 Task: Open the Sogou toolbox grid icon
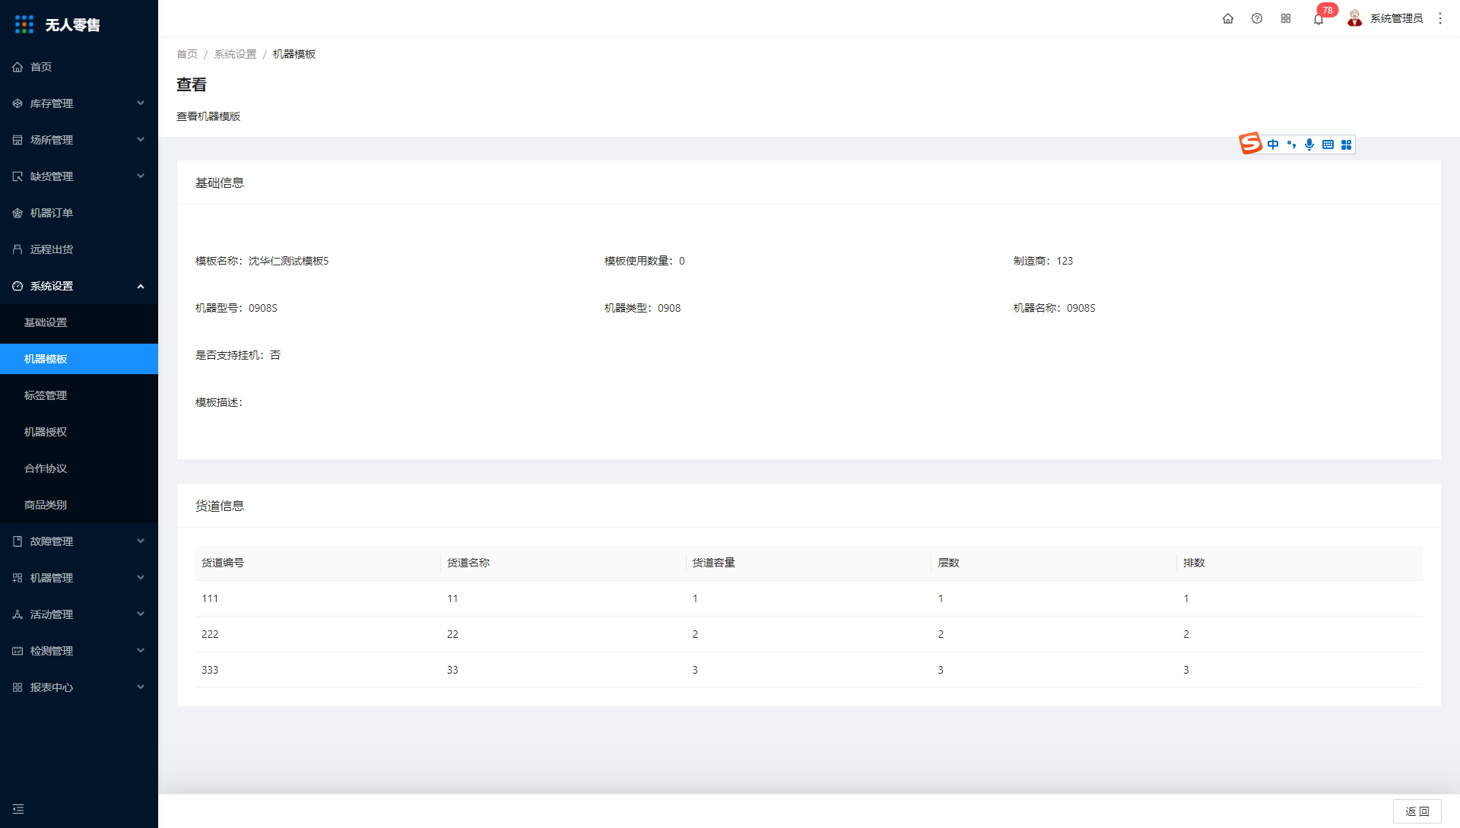tap(1346, 144)
